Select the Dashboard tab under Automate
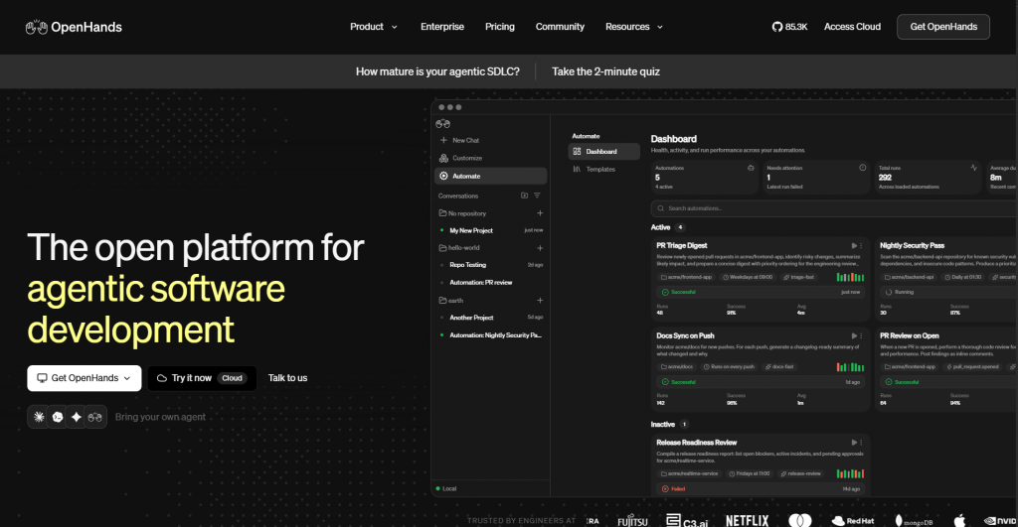 603,151
